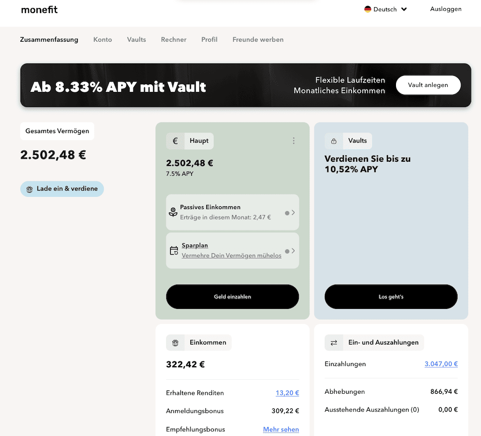481x436 pixels.
Task: Click the Abhebungen label
Action: click(344, 391)
